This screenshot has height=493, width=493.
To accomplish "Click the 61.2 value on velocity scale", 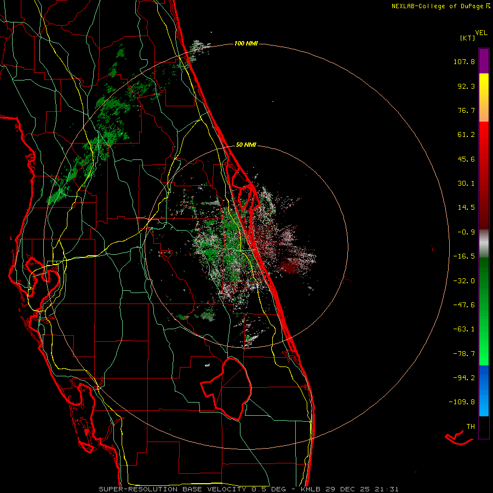I will point(466,135).
